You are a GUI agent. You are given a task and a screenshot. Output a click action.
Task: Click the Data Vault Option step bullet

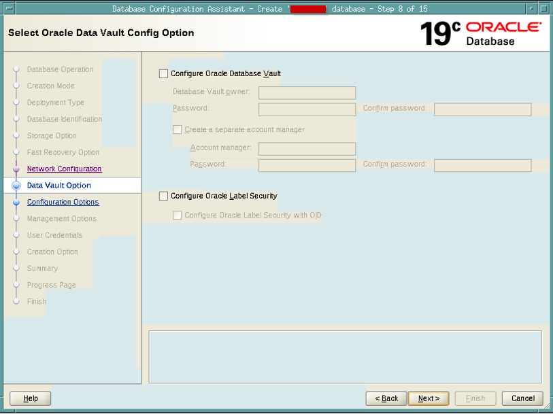(x=16, y=186)
